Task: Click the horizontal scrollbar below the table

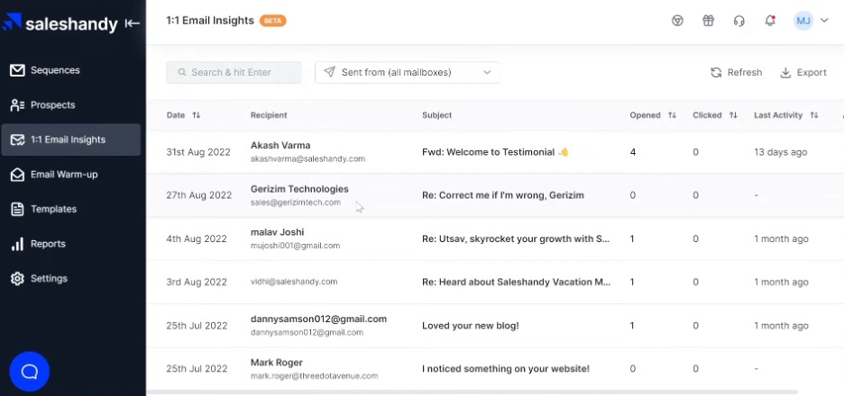Action: (x=472, y=392)
